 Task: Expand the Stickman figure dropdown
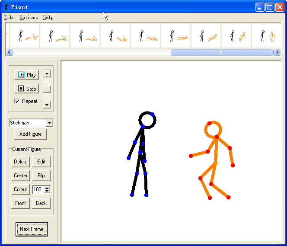pos(49,123)
